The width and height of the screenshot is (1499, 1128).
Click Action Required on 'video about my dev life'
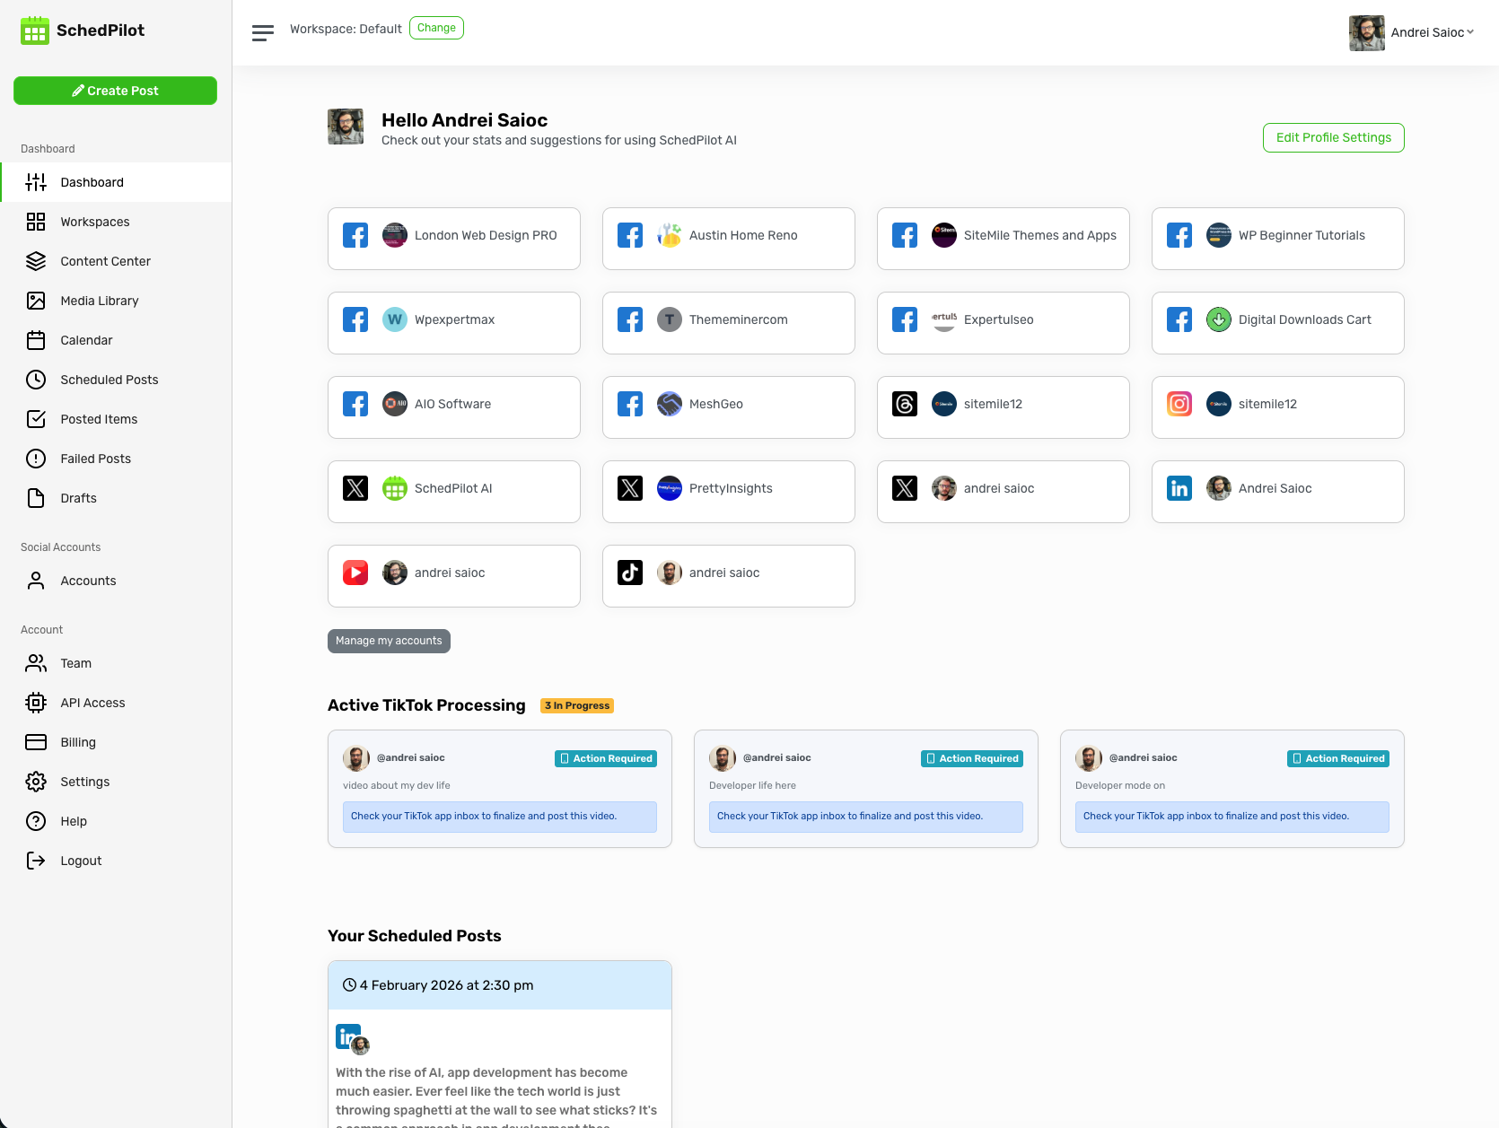pos(606,758)
